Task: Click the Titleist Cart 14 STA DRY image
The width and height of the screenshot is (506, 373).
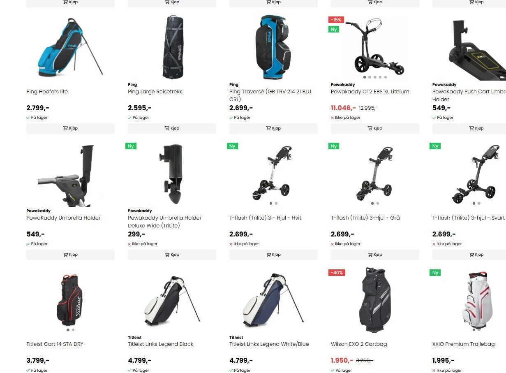Action: pos(70,299)
